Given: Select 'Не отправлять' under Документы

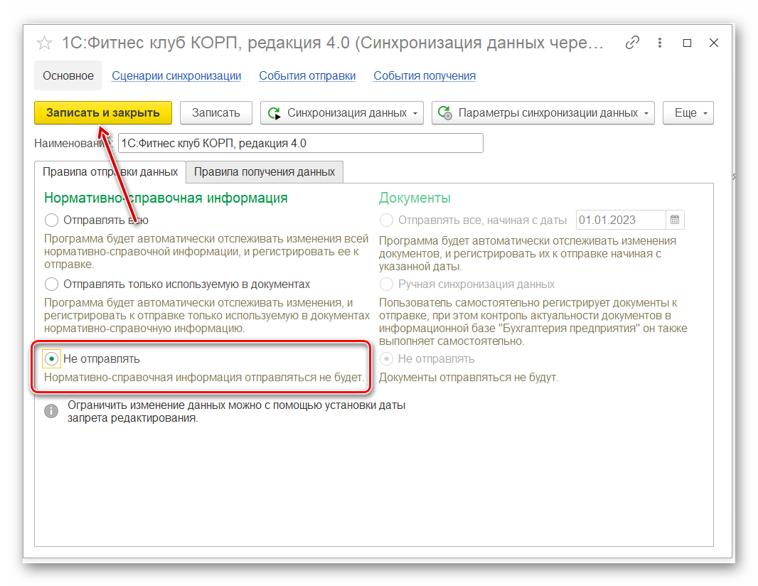Looking at the screenshot, I should (x=386, y=358).
